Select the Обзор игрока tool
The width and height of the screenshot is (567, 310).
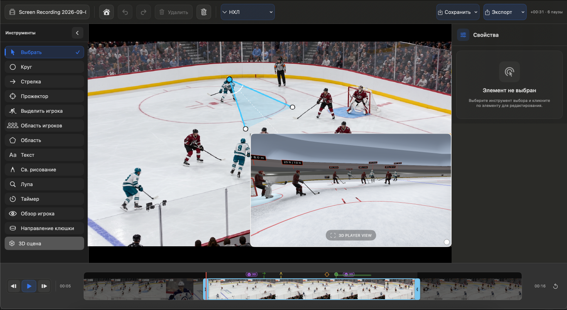click(44, 213)
